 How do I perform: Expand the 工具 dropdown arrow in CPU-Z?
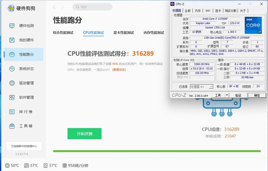(227, 95)
